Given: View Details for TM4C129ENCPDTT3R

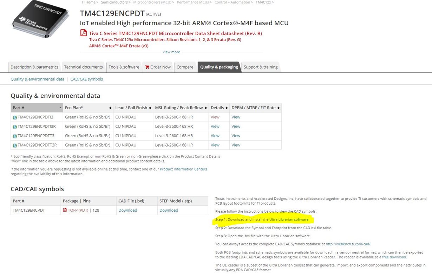Looking at the screenshot, I should [215, 145].
